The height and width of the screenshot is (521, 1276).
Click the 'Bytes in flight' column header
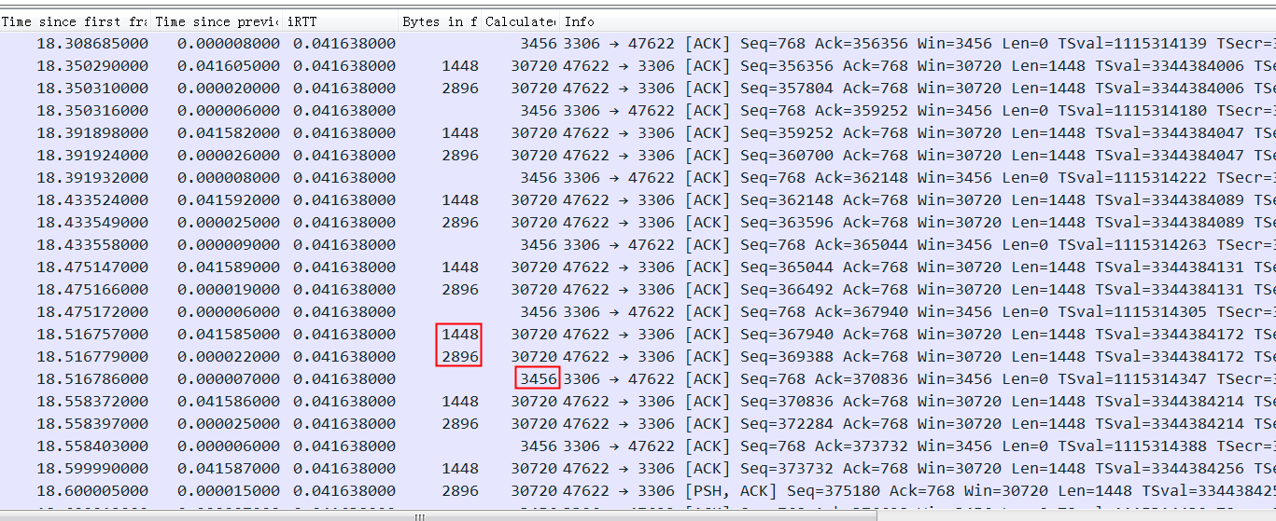(440, 21)
